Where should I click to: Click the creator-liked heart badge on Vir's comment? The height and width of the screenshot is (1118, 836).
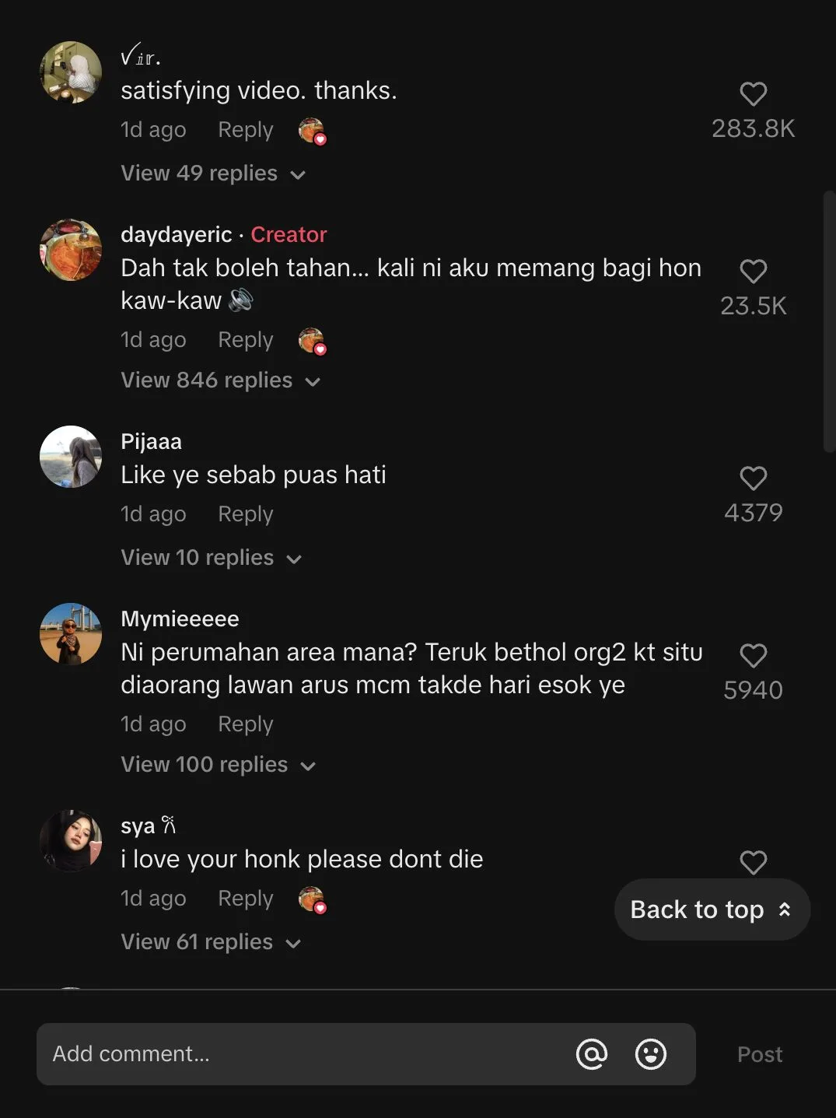tap(312, 131)
